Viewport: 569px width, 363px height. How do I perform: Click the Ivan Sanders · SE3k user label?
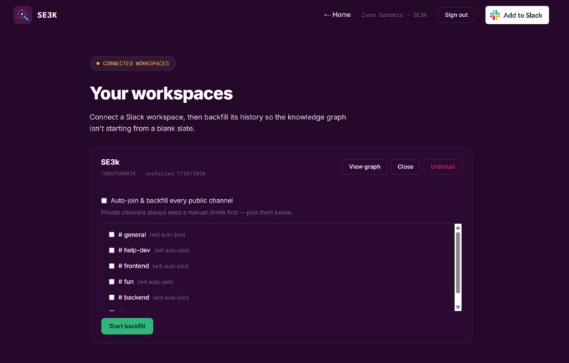(x=394, y=15)
